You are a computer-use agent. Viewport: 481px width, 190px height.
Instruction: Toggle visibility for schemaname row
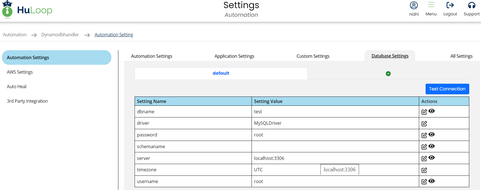click(431, 146)
